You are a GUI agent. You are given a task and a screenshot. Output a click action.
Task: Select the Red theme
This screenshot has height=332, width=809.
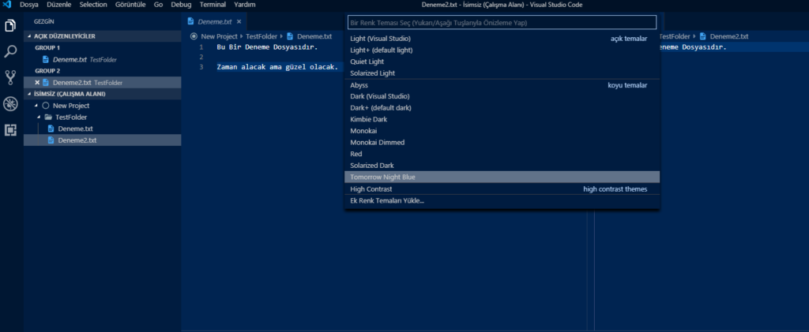(502, 154)
